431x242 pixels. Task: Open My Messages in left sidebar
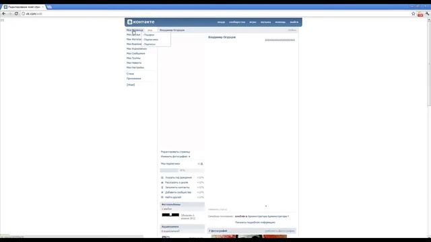click(136, 54)
